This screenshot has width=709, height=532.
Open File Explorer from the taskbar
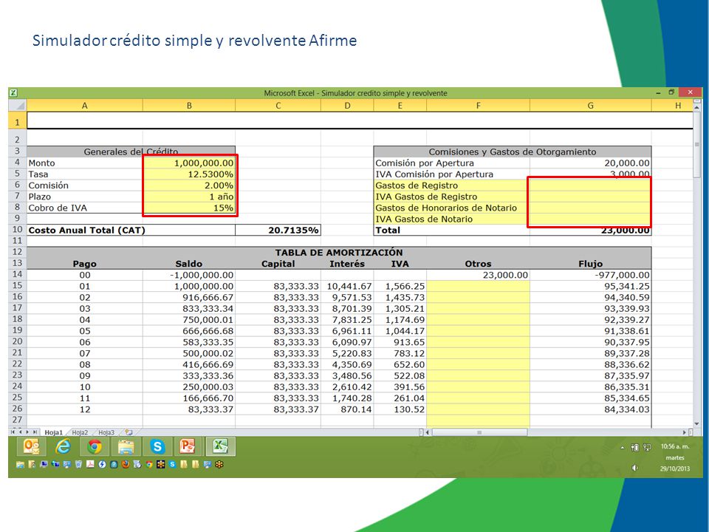[x=126, y=447]
